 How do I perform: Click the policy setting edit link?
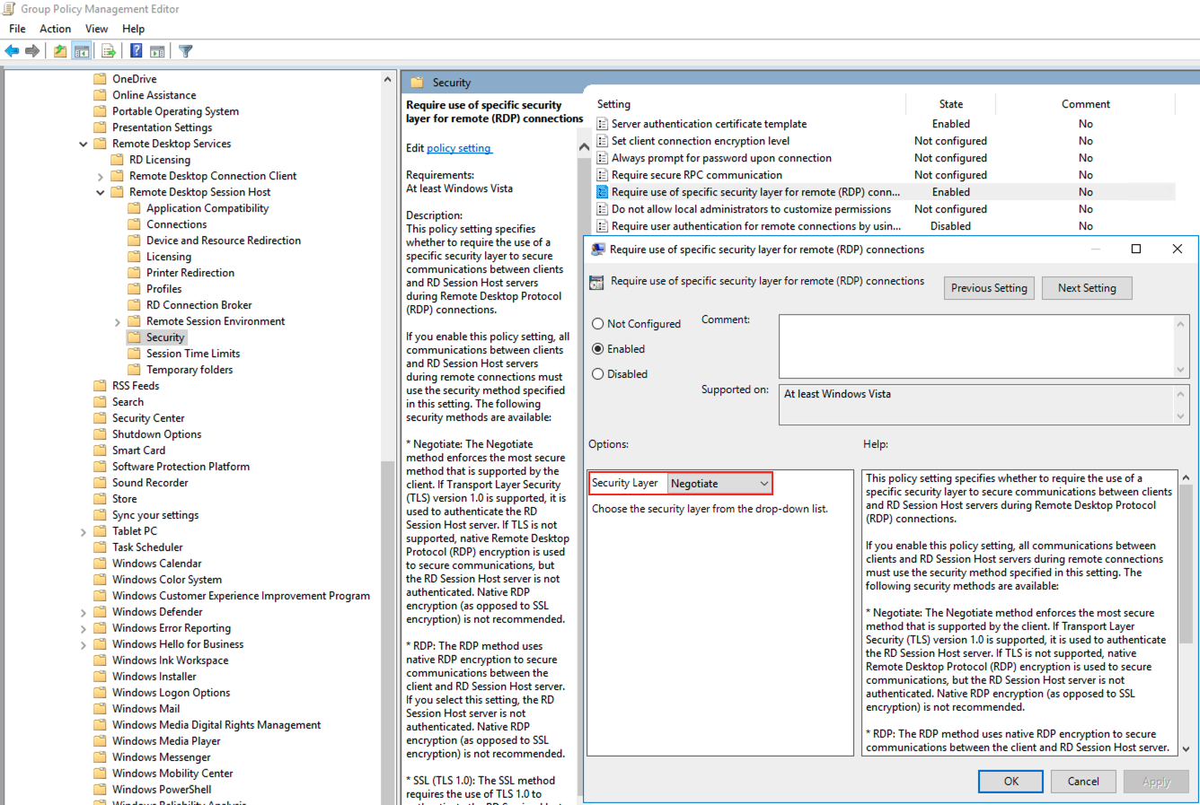coord(459,148)
